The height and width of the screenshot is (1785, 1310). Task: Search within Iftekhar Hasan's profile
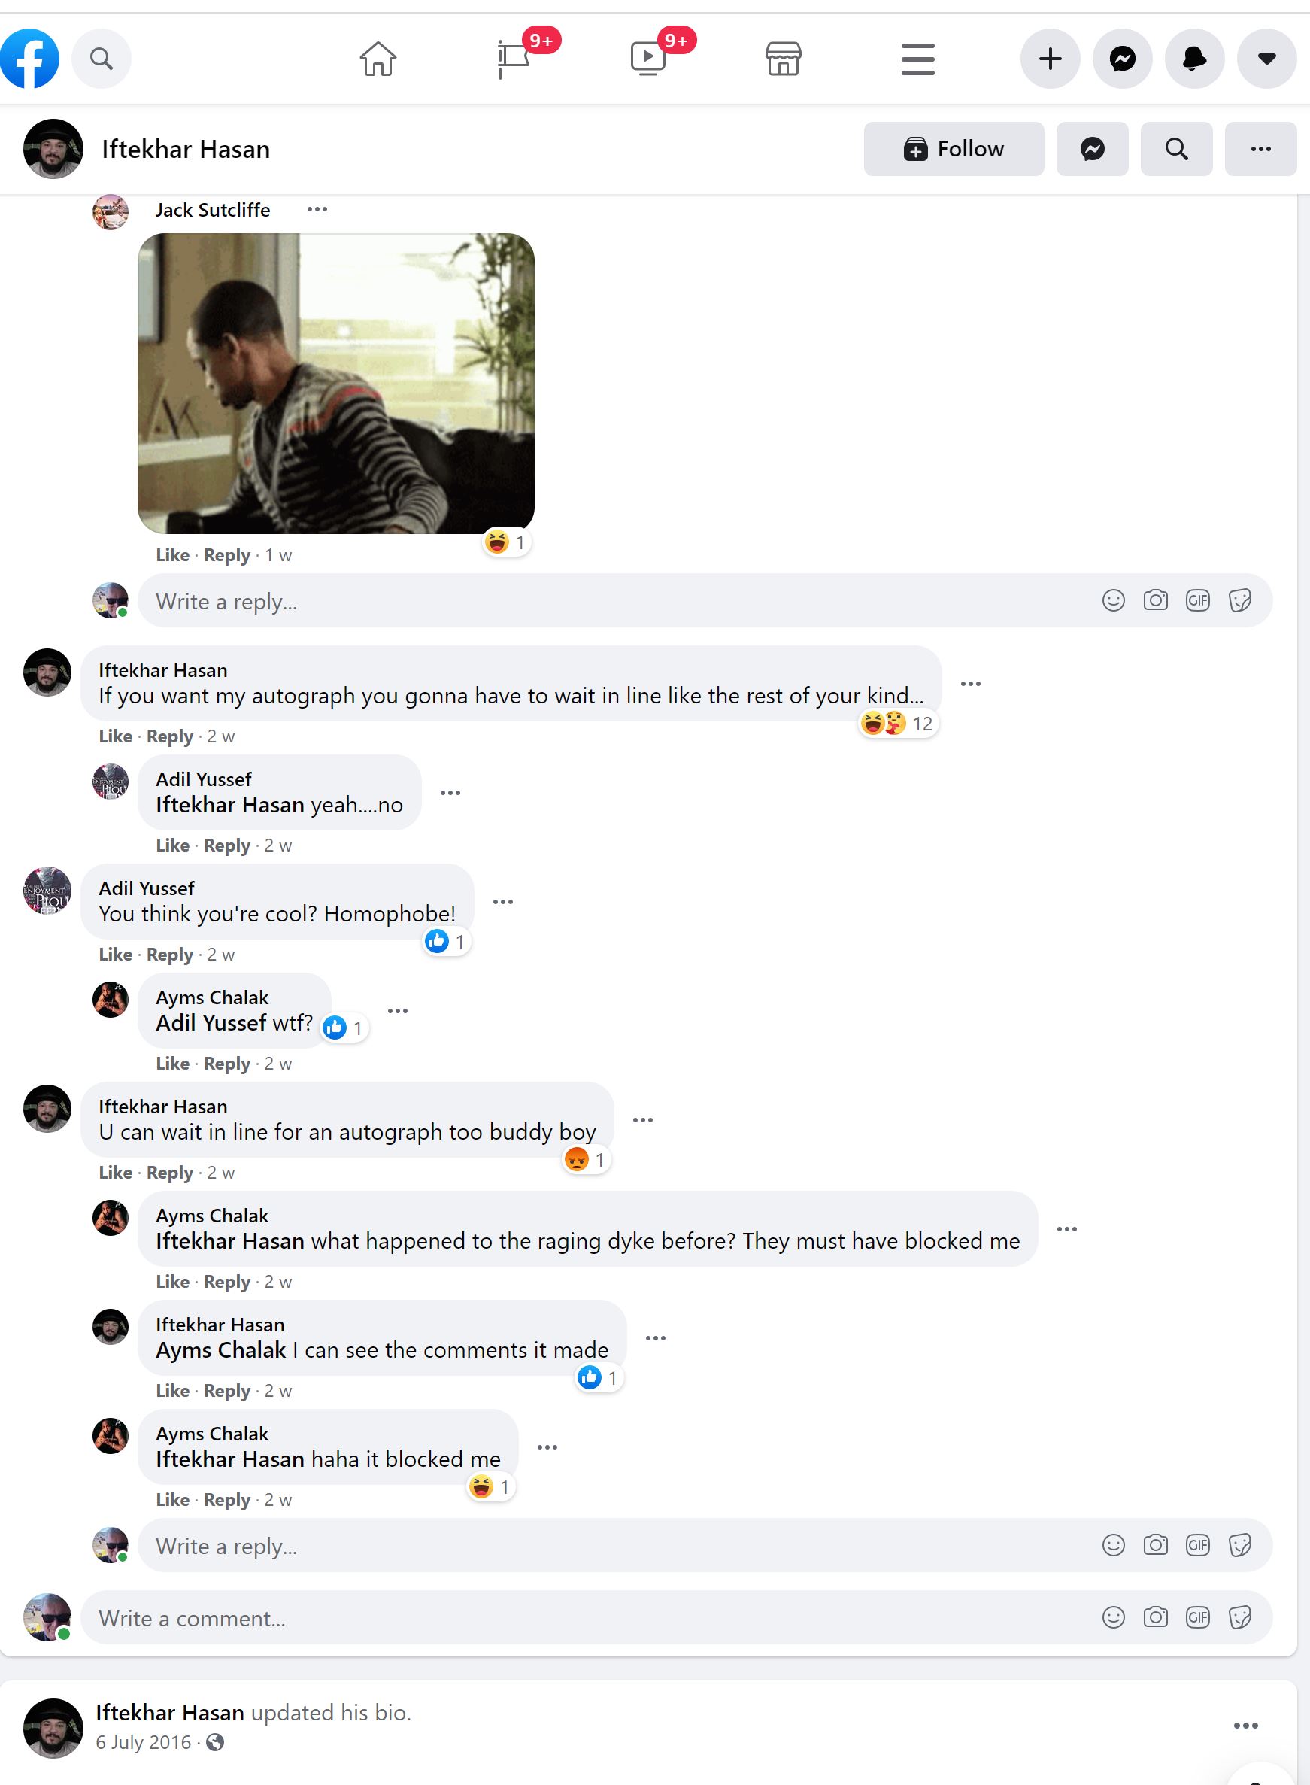[x=1176, y=149]
